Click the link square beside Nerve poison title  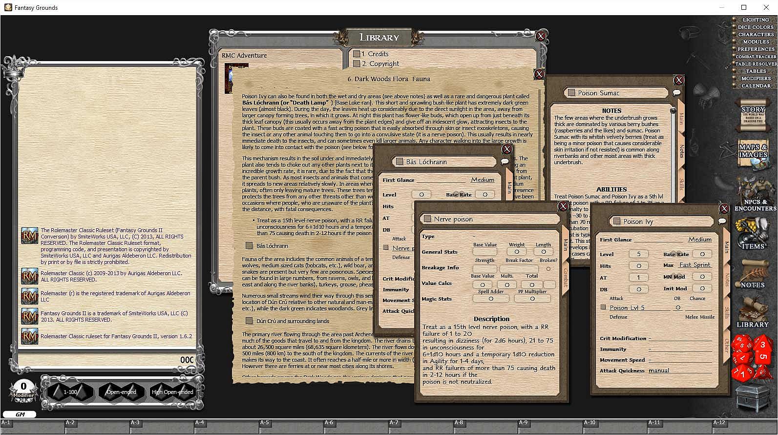(427, 219)
